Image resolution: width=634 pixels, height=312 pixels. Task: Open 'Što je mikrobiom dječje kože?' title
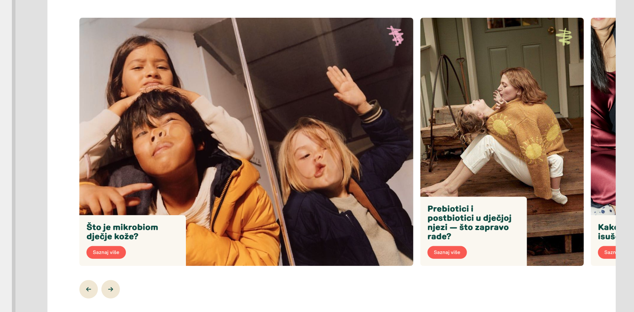[122, 232]
